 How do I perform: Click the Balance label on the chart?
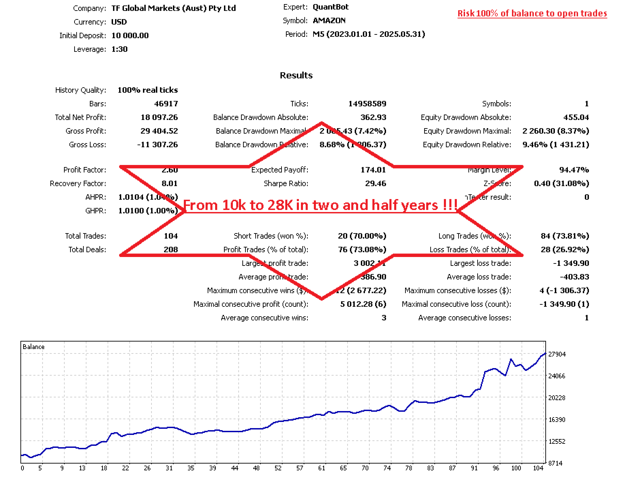(x=33, y=346)
